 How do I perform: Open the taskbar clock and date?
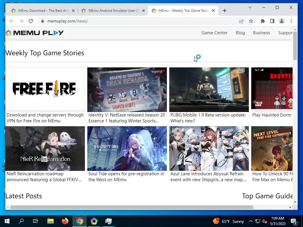pyautogui.click(x=278, y=221)
